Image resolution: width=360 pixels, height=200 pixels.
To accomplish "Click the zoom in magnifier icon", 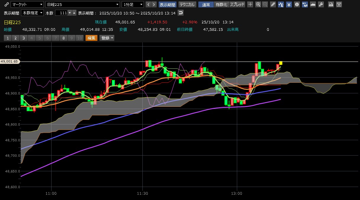I will pyautogui.click(x=258, y=4).
